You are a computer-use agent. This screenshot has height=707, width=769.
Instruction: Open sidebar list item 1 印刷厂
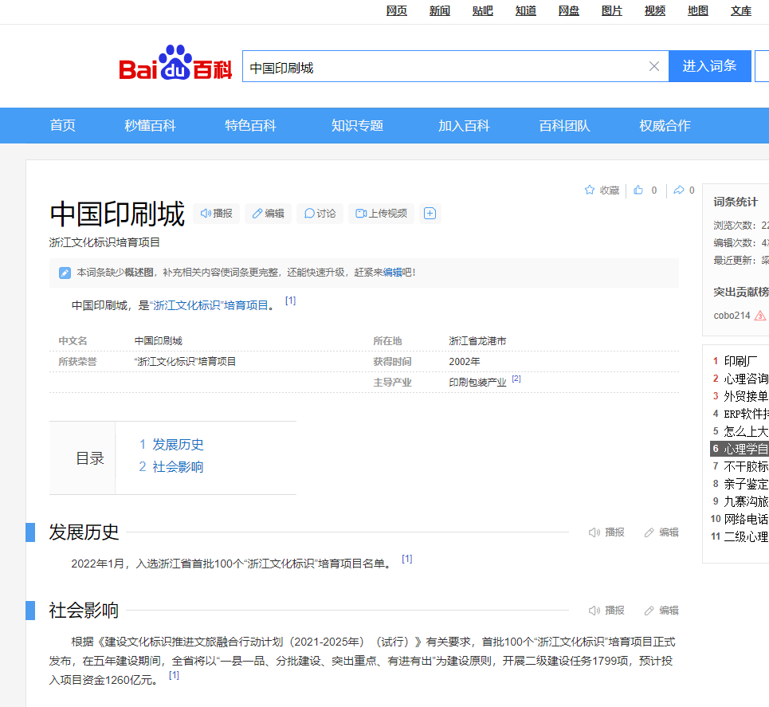point(740,361)
